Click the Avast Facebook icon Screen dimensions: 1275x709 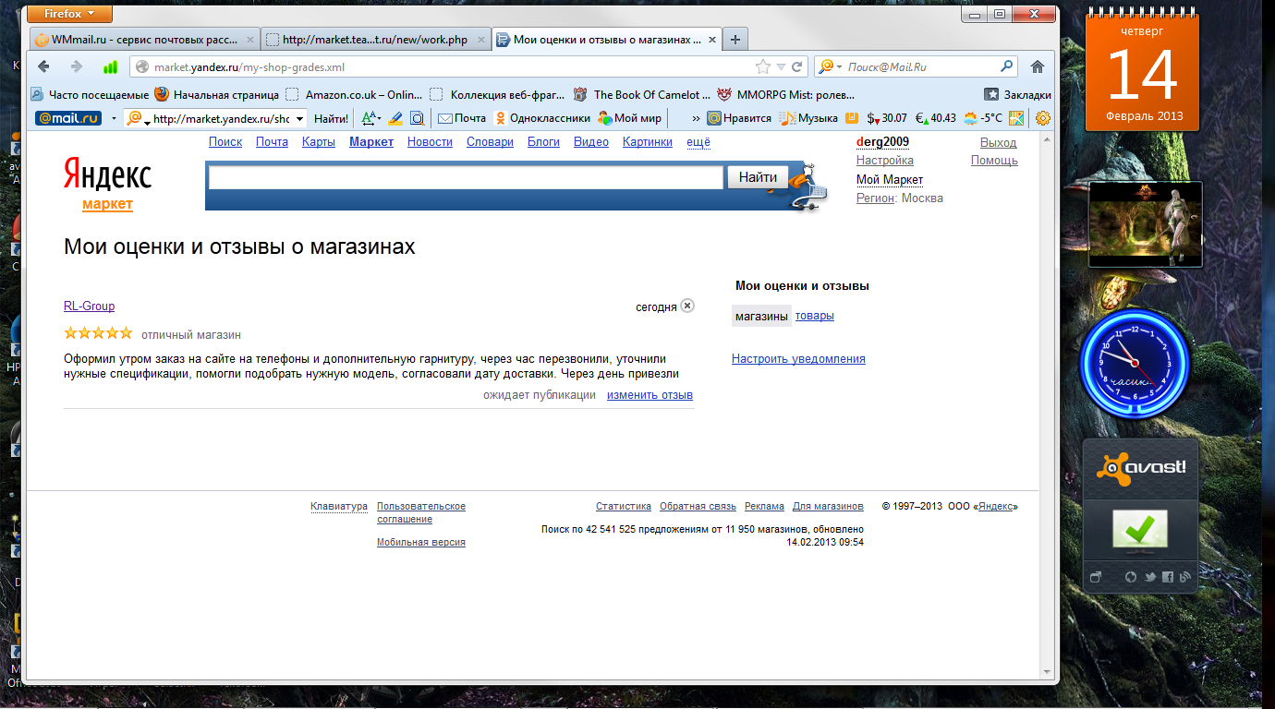pos(1167,577)
